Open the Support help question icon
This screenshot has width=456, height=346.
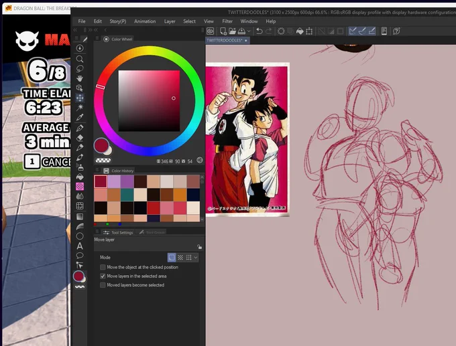396,31
